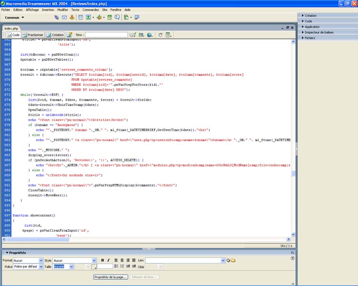
Task: Click the Templates insert icon
Action: pos(126,17)
